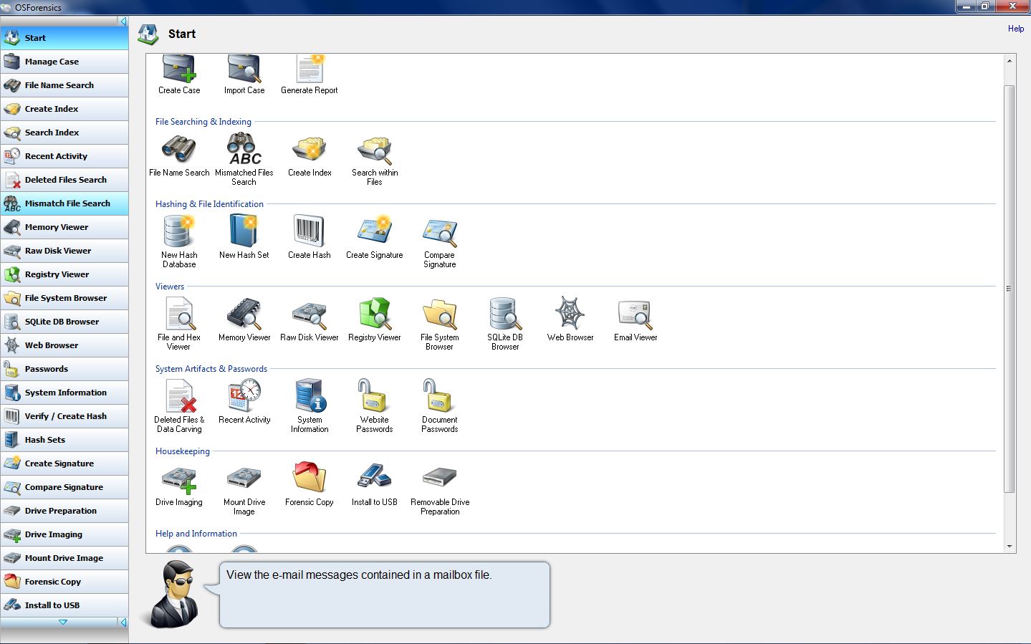
Task: Open File Name Search sidebar item
Action: pyautogui.click(x=64, y=85)
